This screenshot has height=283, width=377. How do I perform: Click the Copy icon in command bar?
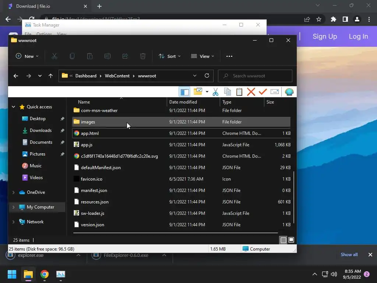72,56
